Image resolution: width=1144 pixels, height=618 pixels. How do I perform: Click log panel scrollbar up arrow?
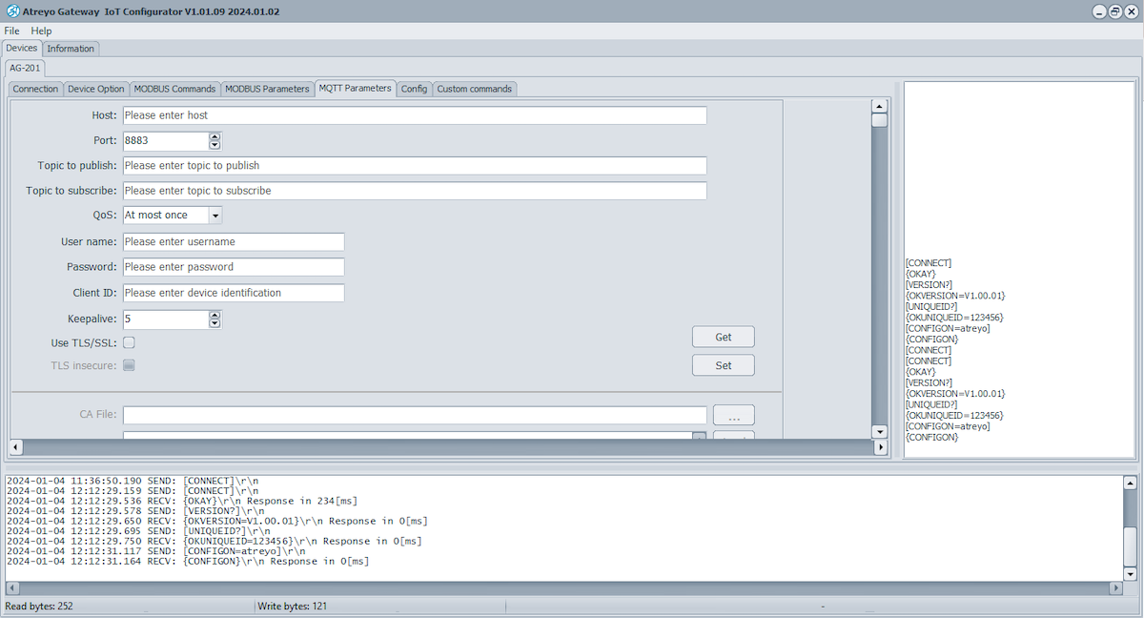tap(1130, 482)
